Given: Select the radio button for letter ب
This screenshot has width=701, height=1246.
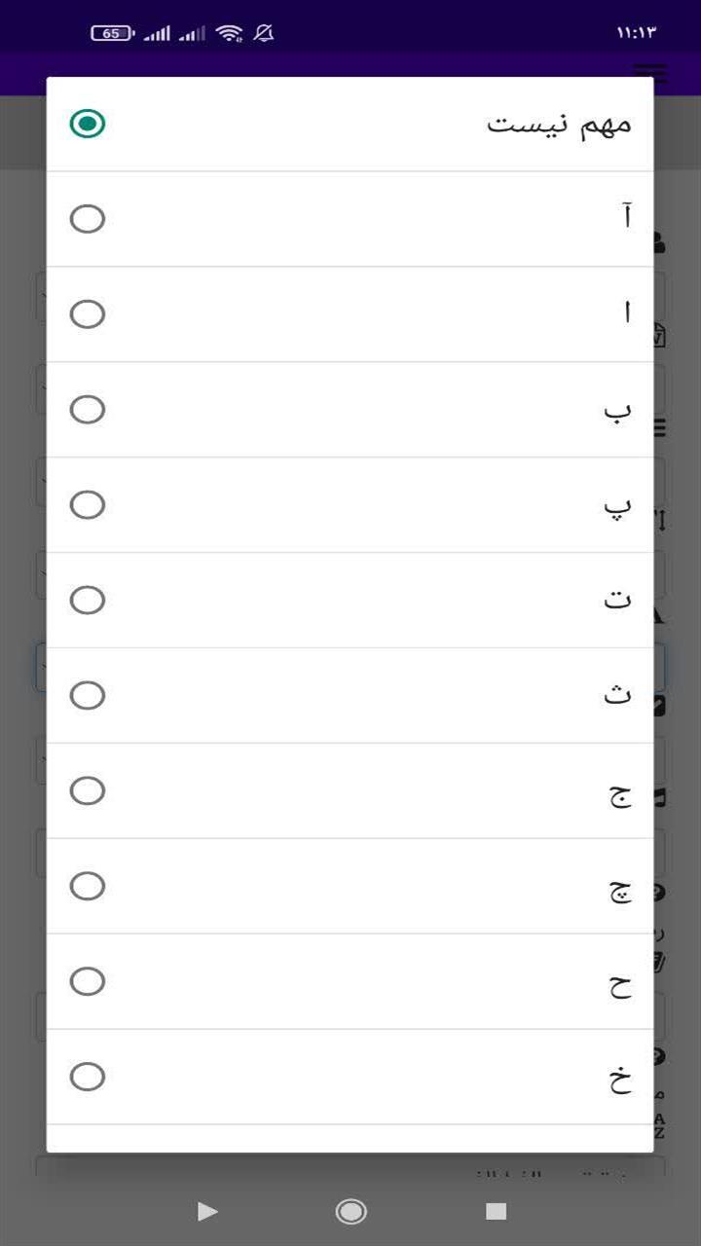Looking at the screenshot, I should click(x=88, y=410).
